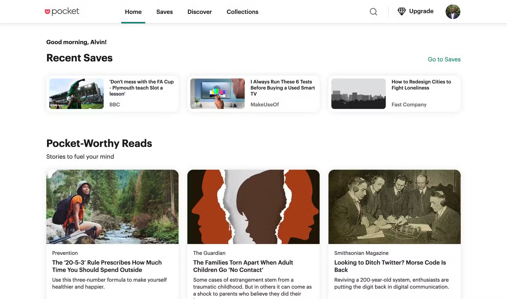Image resolution: width=507 pixels, height=299 pixels.
Task: Click the torn silhouettes Guardian image
Action: click(x=253, y=207)
